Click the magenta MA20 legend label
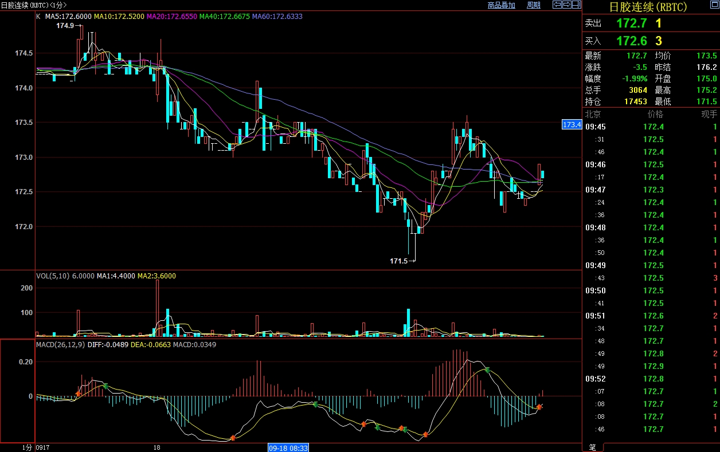The width and height of the screenshot is (720, 452). (171, 17)
